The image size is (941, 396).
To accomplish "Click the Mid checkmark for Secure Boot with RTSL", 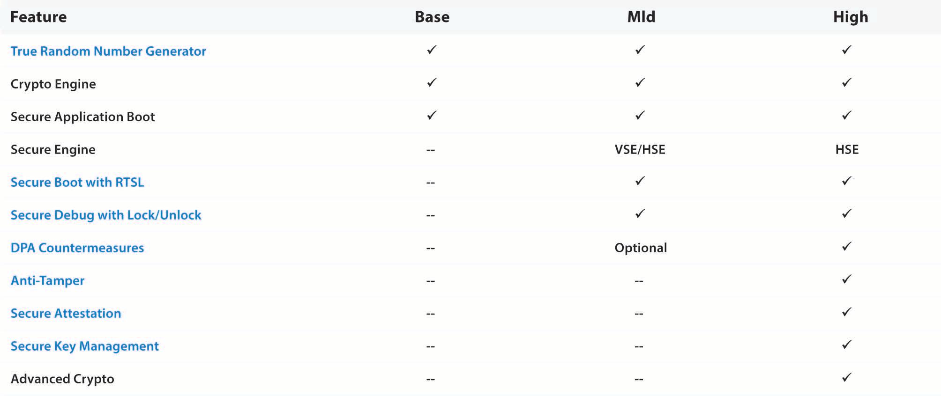I will tap(640, 181).
